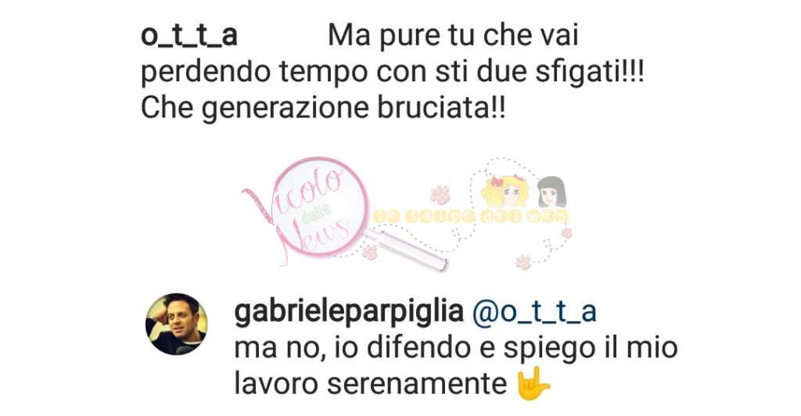Click the paw print beside blonde girl
The height and width of the screenshot is (416, 801).
[x=440, y=195]
